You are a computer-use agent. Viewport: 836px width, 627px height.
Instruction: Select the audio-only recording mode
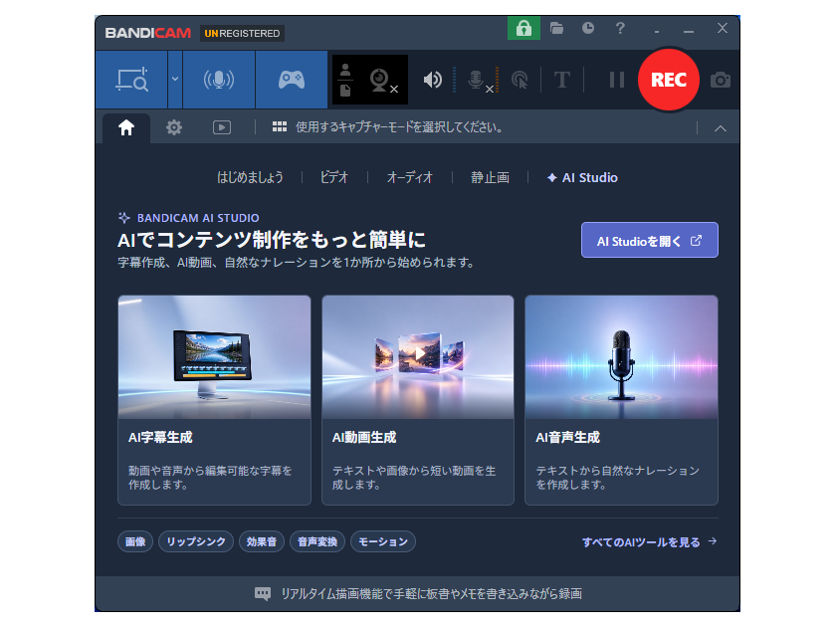pos(219,80)
